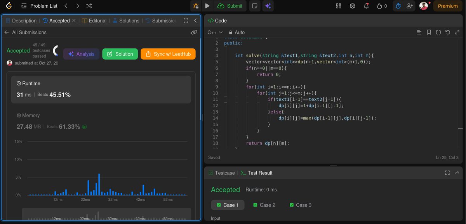Image resolution: width=466 pixels, height=224 pixels.
Task: Go to the previous problem arrow
Action: pyautogui.click(x=66, y=6)
